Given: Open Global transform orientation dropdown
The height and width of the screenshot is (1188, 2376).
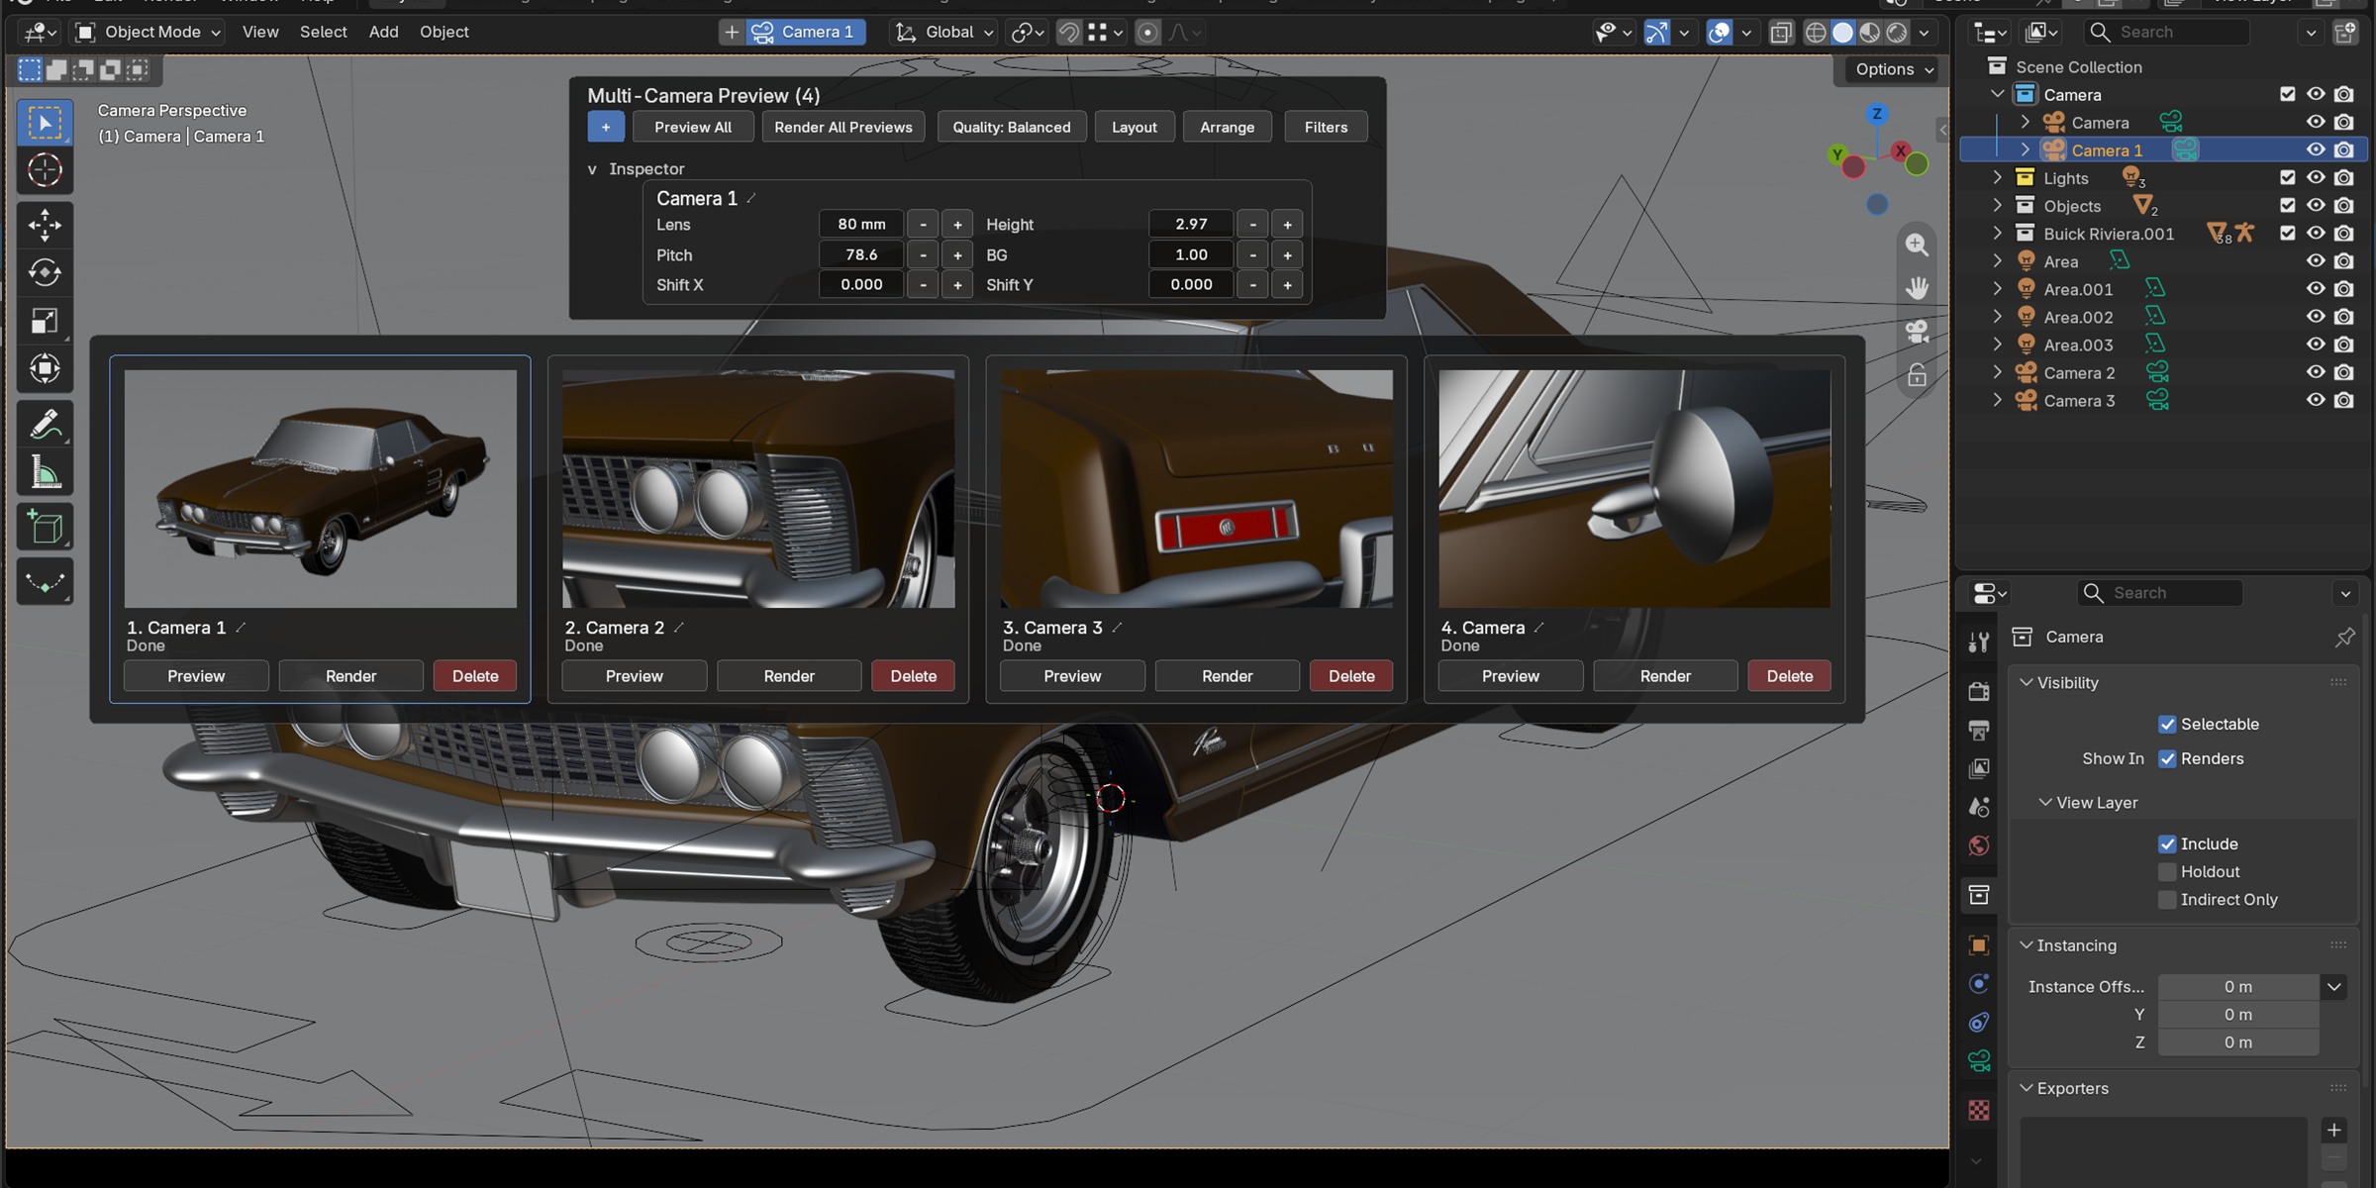Looking at the screenshot, I should (x=944, y=32).
